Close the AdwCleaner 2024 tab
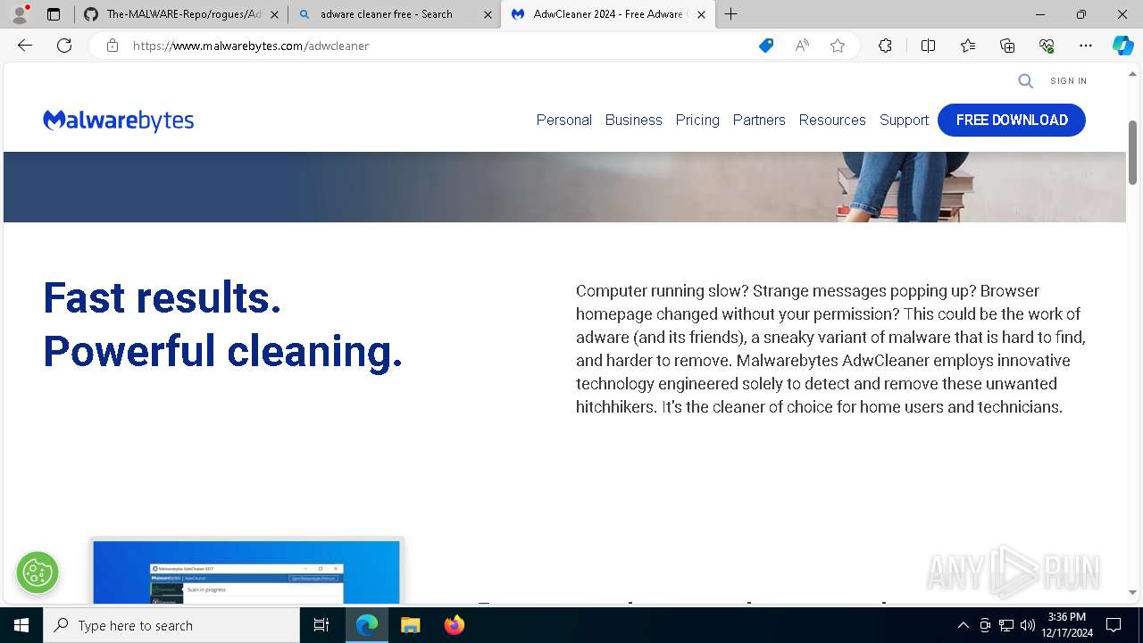Screen dimensions: 1143x643 pos(701,14)
